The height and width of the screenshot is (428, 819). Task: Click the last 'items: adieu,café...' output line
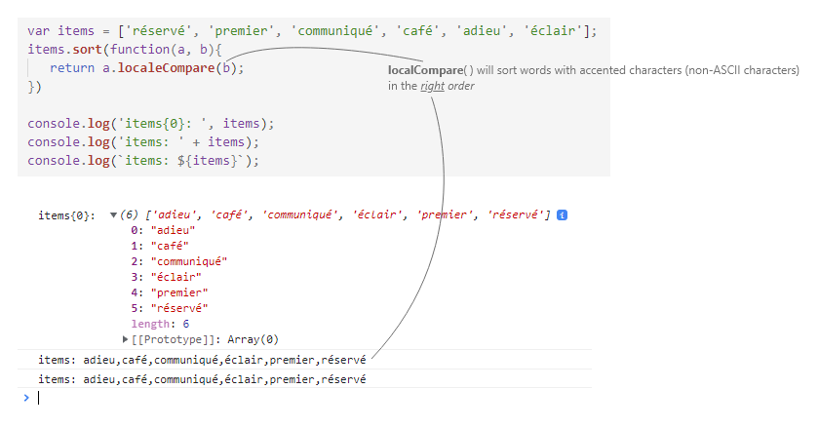tap(202, 379)
